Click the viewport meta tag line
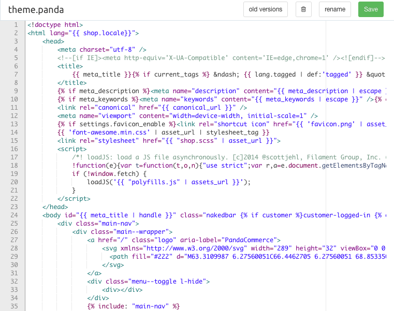Viewport: 394px width, 311px height. point(187,116)
